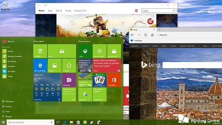Open the Mauro H user account menu

(x=8, y=41)
